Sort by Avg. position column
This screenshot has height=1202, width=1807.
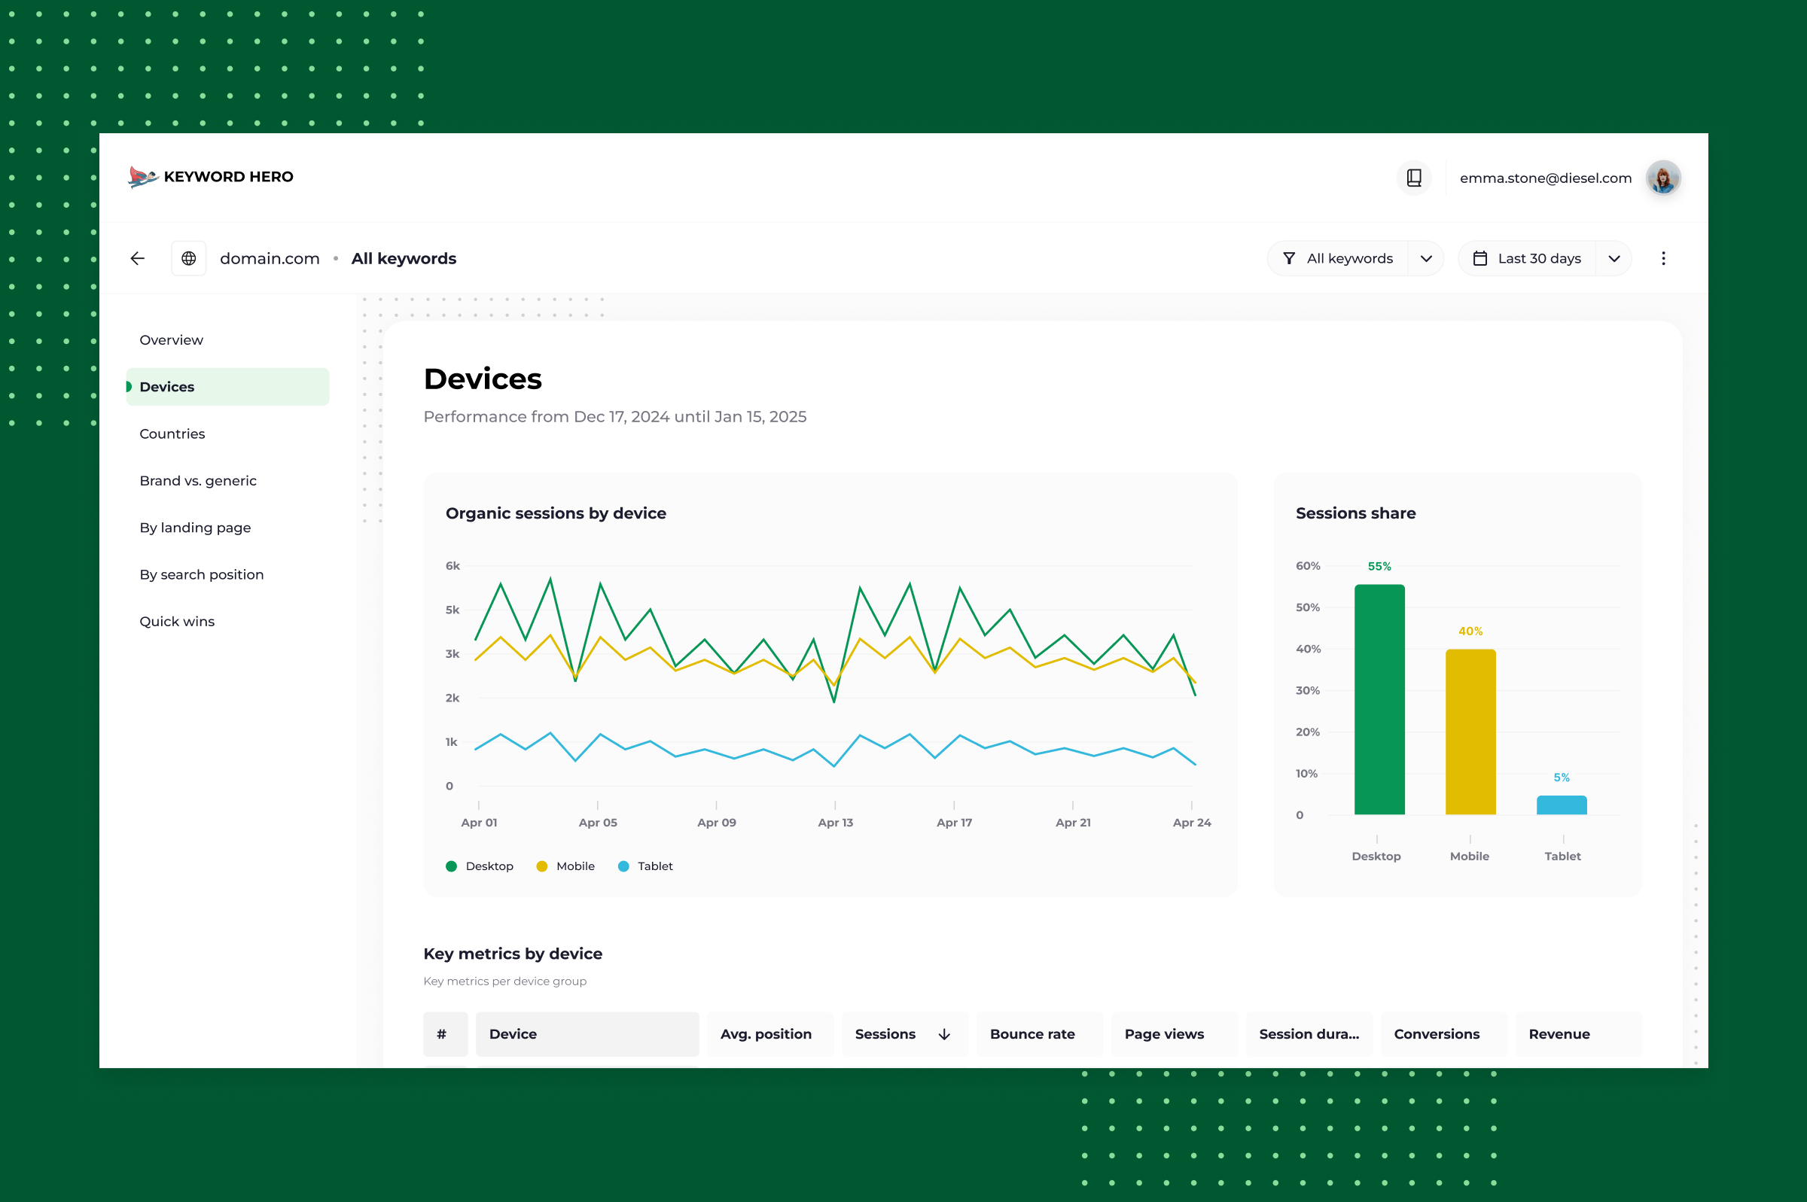[x=769, y=1034]
